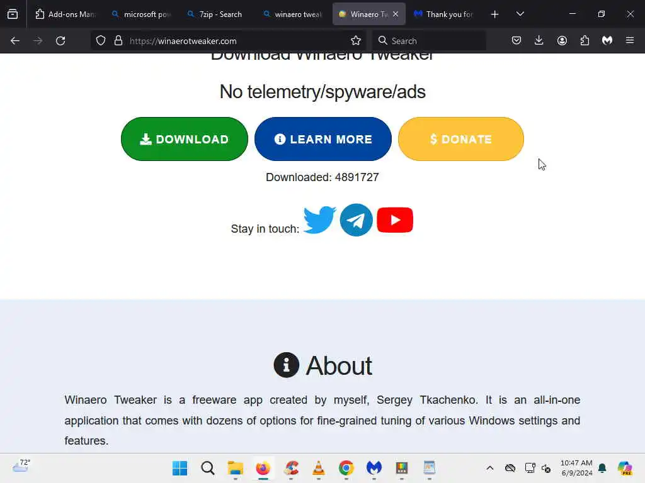Open the Downloads panel

tap(539, 41)
